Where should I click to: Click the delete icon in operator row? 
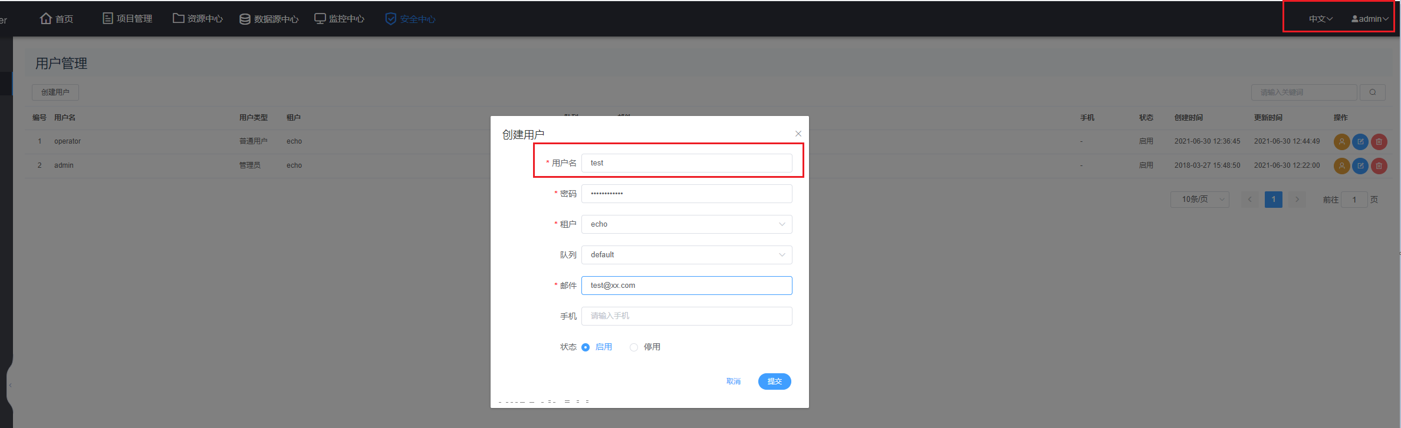[1379, 142]
